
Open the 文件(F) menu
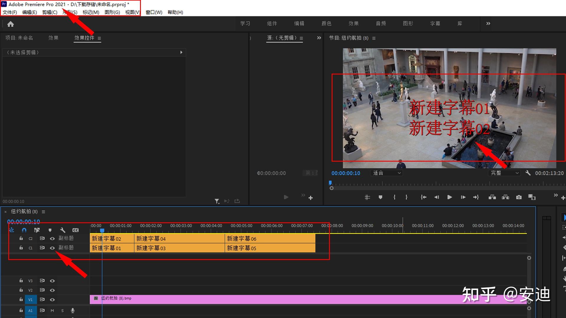click(x=10, y=12)
